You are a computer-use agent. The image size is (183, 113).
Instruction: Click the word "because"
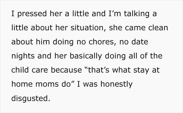[66, 70]
